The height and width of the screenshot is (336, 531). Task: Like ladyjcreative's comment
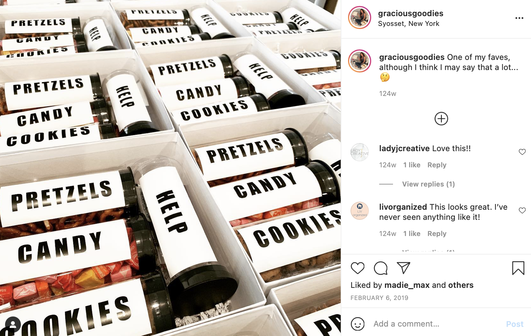(522, 152)
